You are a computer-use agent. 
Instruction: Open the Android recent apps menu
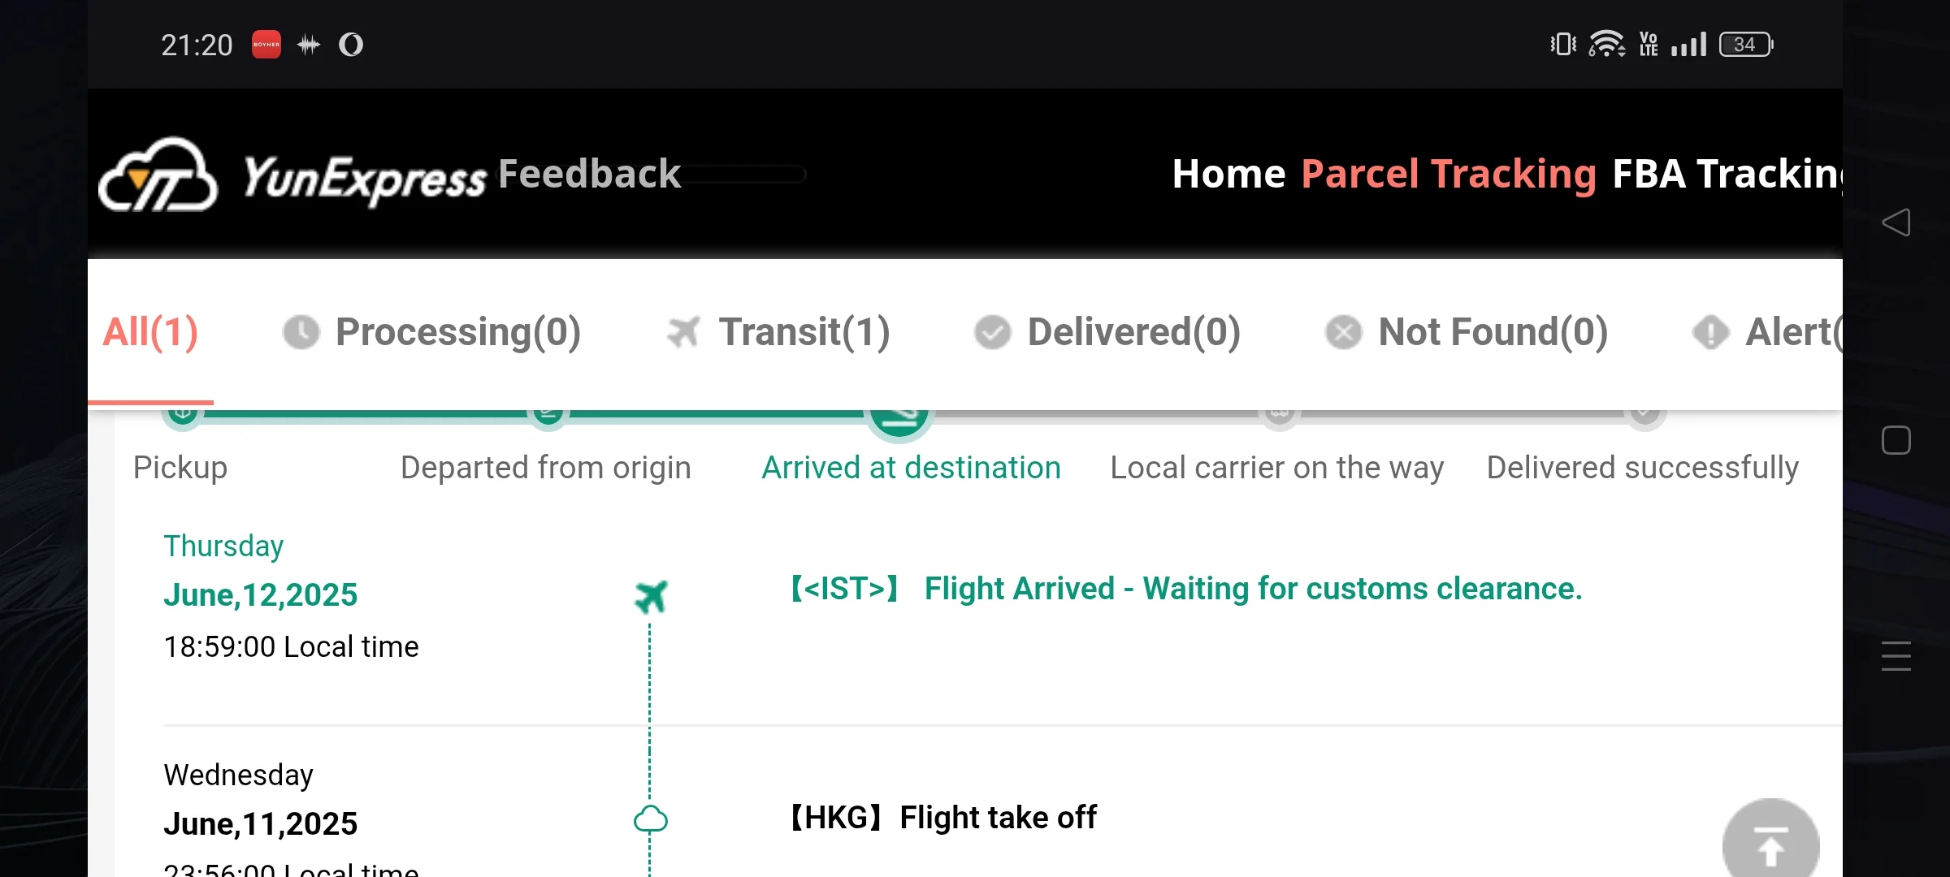[x=1896, y=655]
